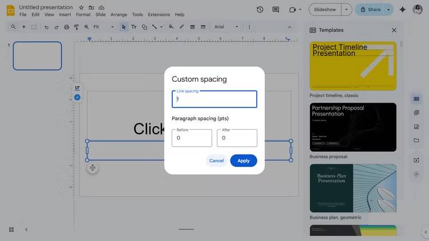This screenshot has width=429, height=241.
Task: Open the move to folder icon
Action: pos(92,7)
